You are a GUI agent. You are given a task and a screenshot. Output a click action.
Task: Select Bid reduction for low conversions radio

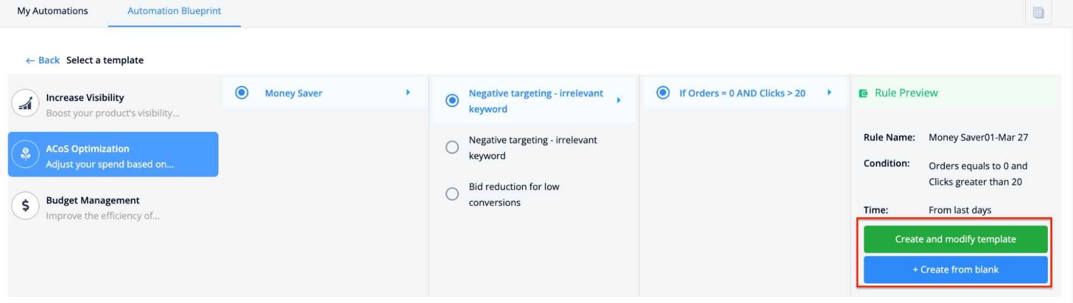(x=452, y=194)
